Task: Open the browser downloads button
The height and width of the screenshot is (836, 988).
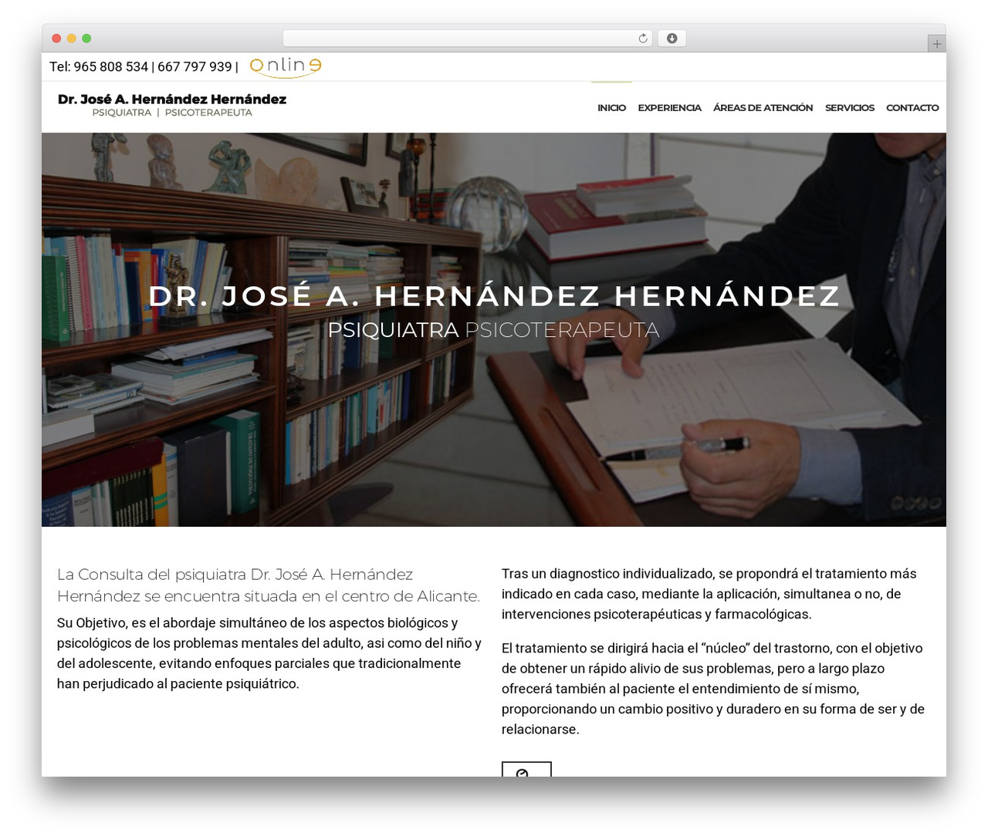Action: 672,39
